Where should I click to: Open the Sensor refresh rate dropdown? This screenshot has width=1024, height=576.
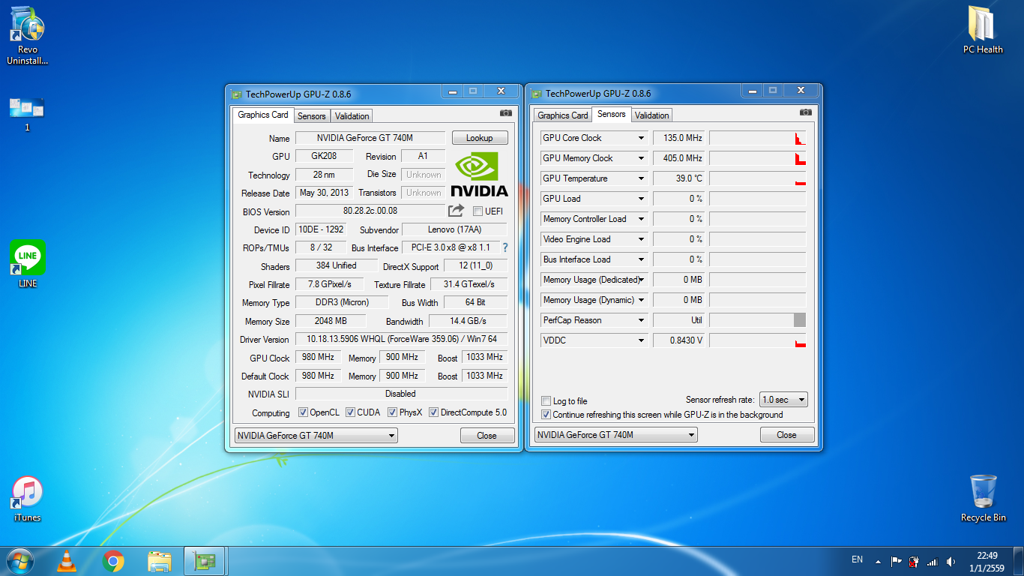783,400
